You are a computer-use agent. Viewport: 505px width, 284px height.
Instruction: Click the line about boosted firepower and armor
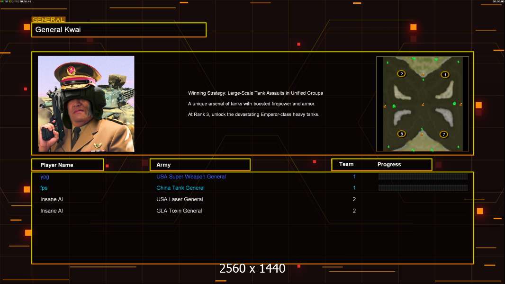(252, 104)
